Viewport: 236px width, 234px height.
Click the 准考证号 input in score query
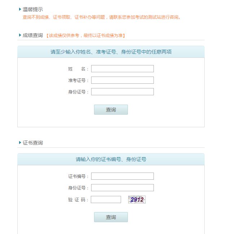click(123, 80)
